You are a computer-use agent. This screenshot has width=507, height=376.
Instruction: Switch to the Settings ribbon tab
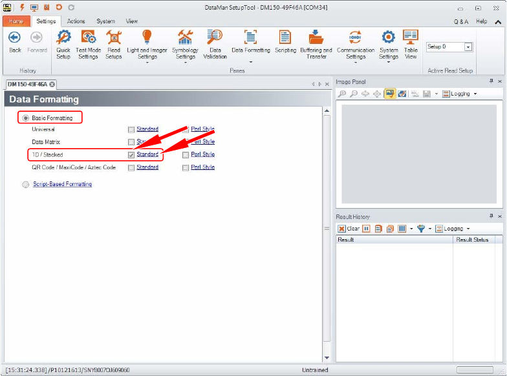tap(46, 21)
